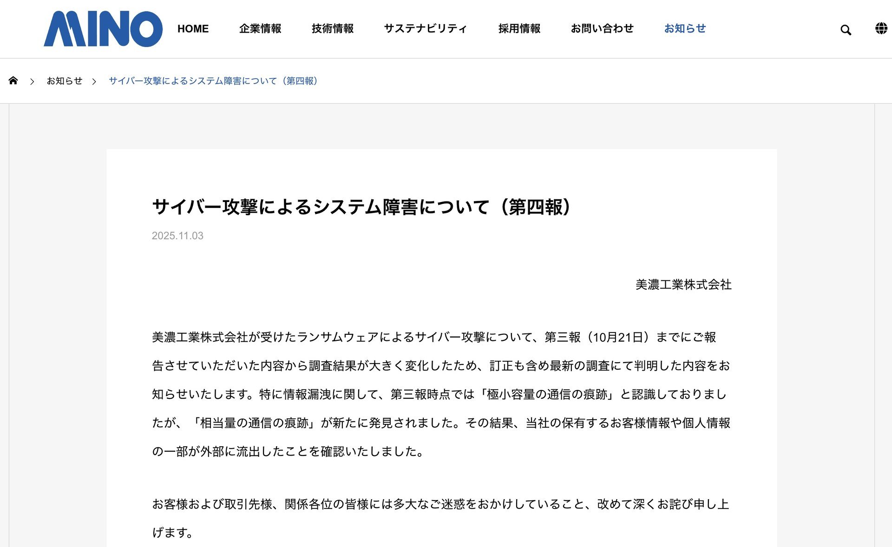Click the お知らせ breadcrumb link
The width and height of the screenshot is (892, 547).
[x=65, y=81]
